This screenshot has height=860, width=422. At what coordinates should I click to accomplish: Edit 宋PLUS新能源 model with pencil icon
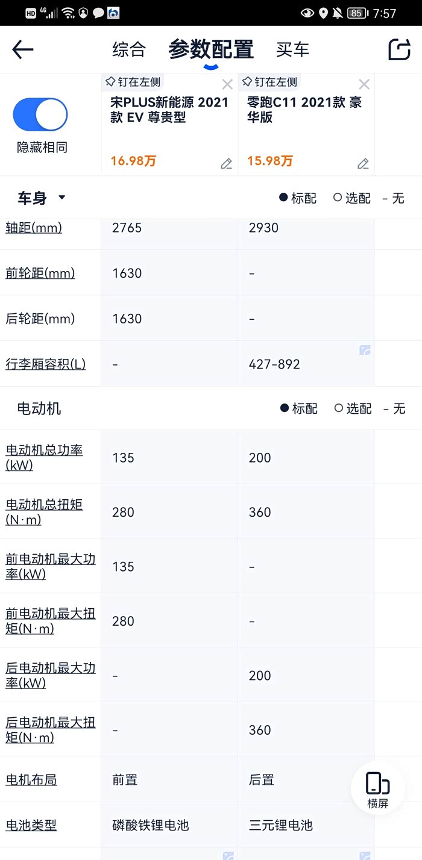[226, 164]
